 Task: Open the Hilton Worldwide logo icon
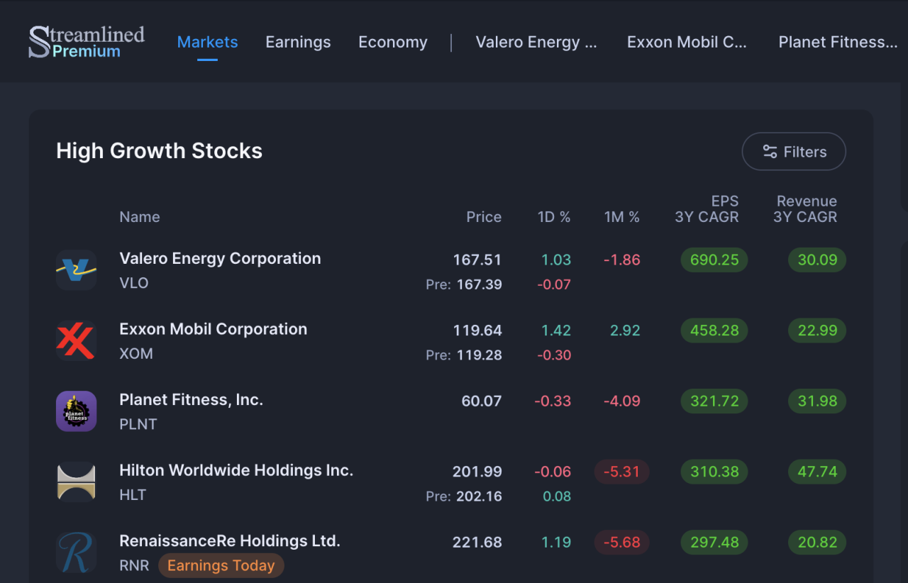coord(76,482)
